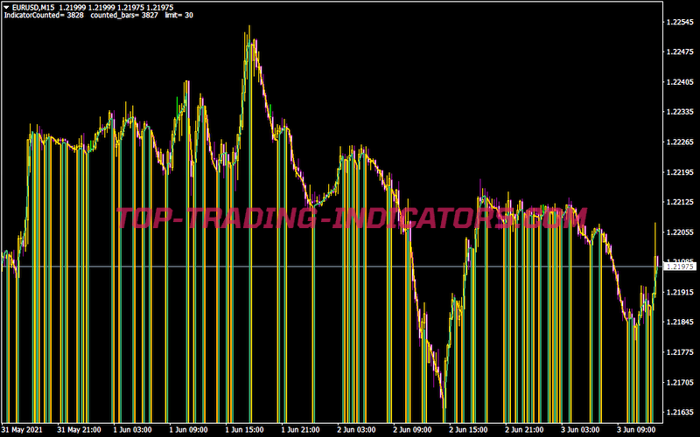Click the 31 May 2021 date label

click(x=23, y=430)
